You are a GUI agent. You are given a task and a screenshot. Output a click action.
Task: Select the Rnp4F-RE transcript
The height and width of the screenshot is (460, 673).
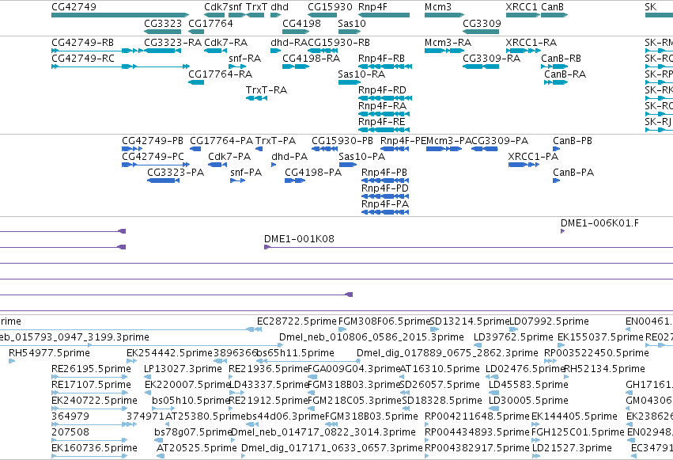[384, 130]
